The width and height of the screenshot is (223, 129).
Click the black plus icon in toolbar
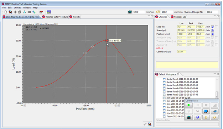click(15, 12)
